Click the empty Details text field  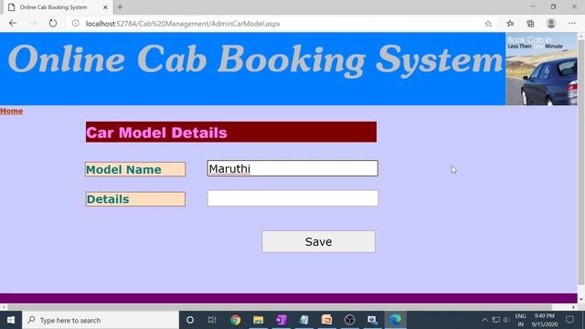(292, 198)
